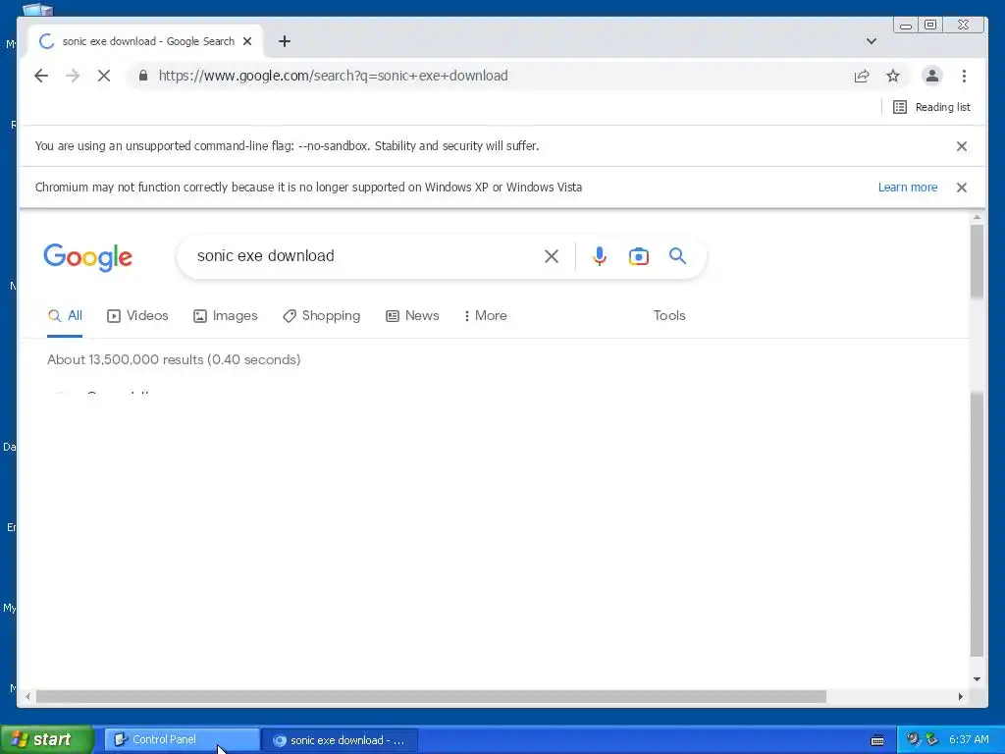Switch to the News tab
The width and height of the screenshot is (1005, 754).
click(x=412, y=315)
